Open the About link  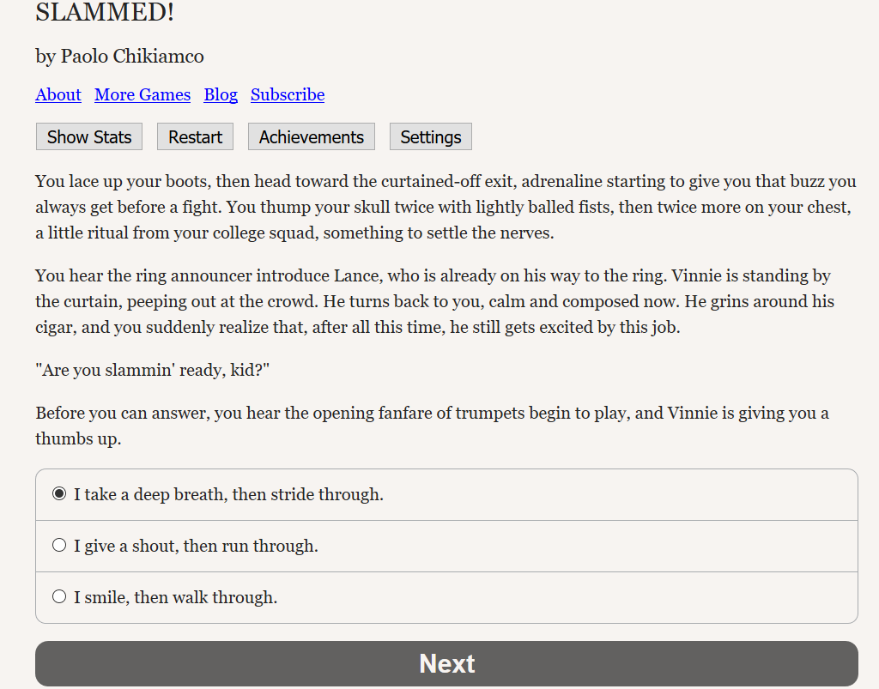click(58, 94)
